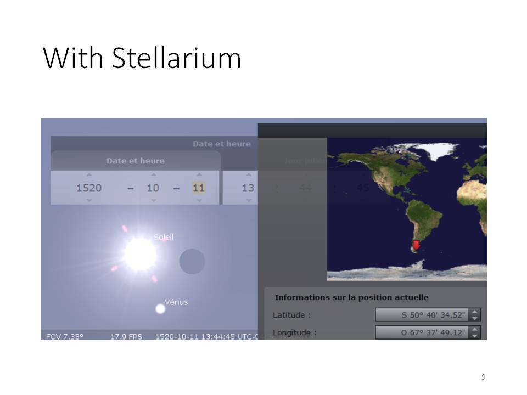Click the dark Moon disc beside the Sun
The height and width of the screenshot is (395, 527).
[192, 261]
